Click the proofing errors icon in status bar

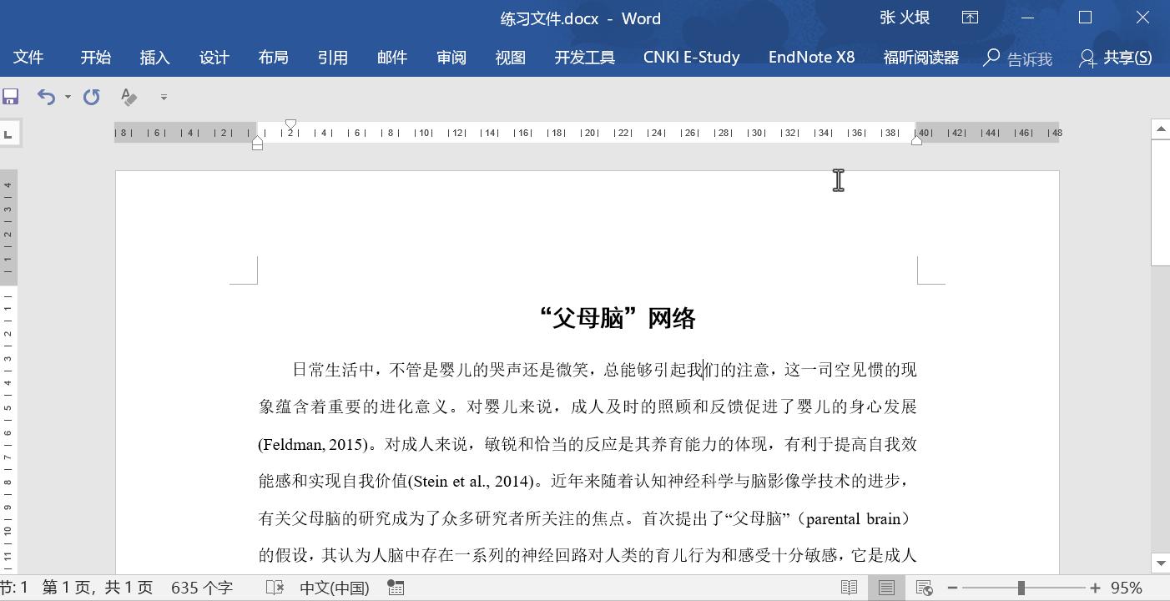(275, 588)
